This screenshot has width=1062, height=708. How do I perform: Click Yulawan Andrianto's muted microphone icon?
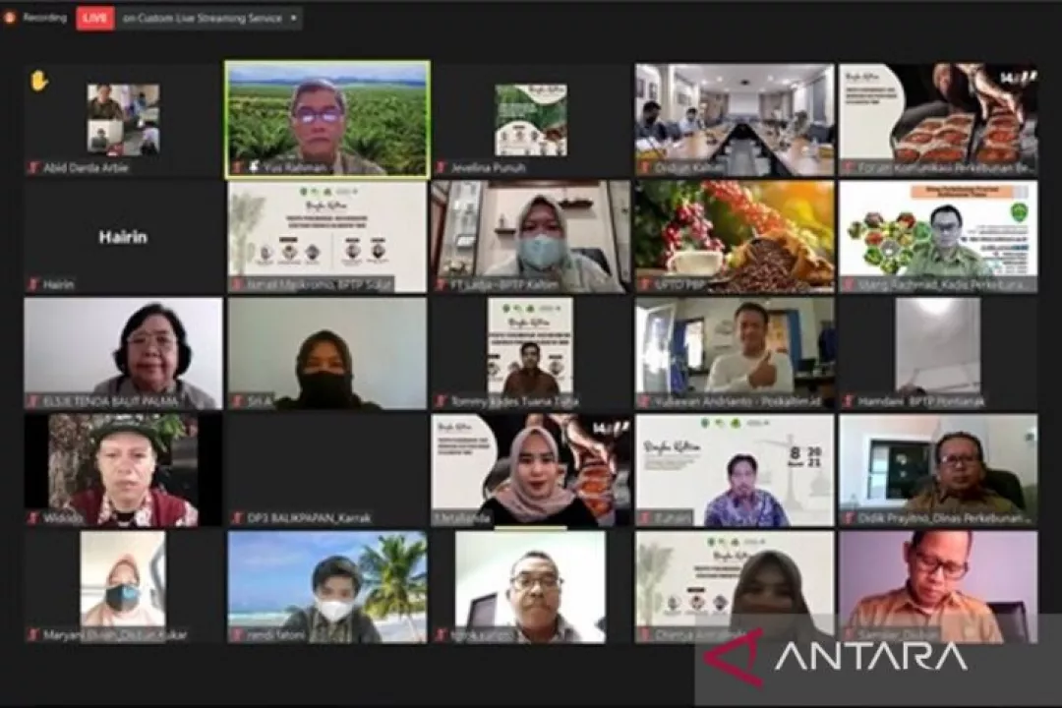645,402
